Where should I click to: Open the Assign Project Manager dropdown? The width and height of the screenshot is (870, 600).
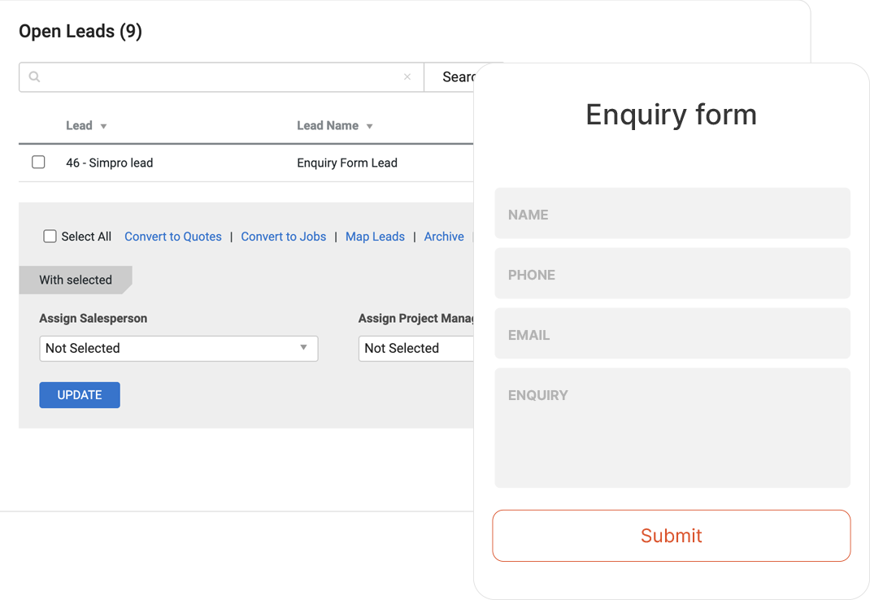click(416, 348)
